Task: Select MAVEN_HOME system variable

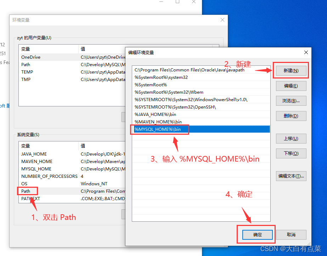Action: [x=72, y=162]
